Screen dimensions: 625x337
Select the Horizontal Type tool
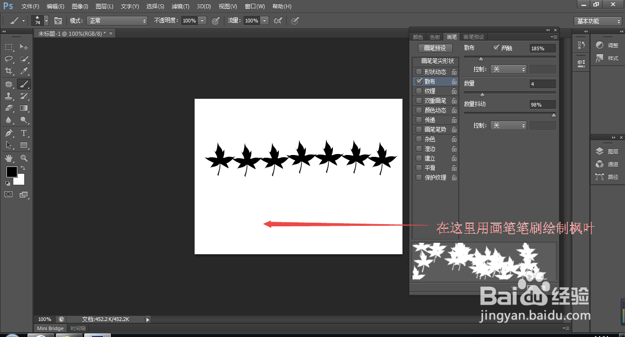tap(24, 133)
